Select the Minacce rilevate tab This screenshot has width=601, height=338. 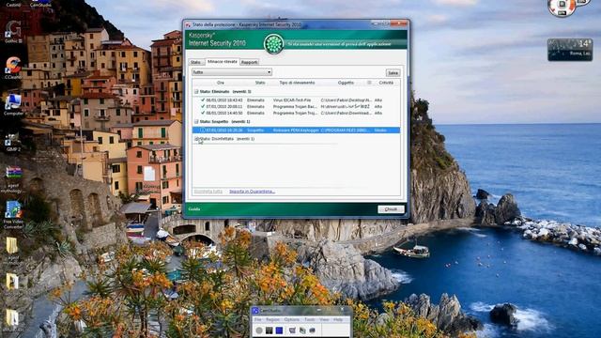tap(223, 61)
